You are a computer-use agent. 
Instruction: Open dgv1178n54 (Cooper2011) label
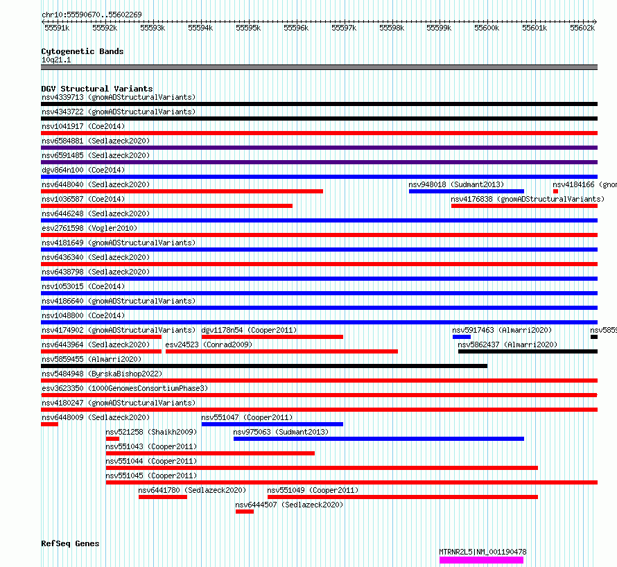(249, 330)
